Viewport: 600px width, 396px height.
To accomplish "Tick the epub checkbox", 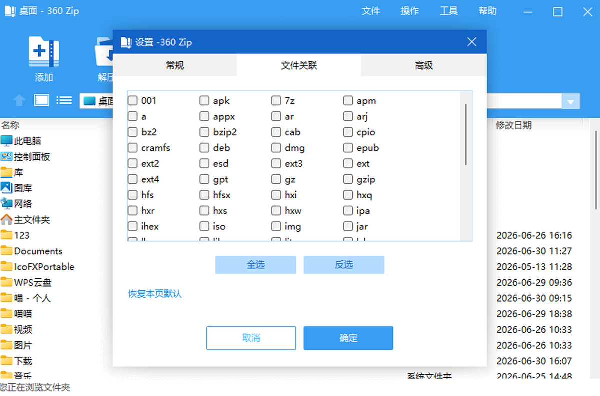I will 348,148.
